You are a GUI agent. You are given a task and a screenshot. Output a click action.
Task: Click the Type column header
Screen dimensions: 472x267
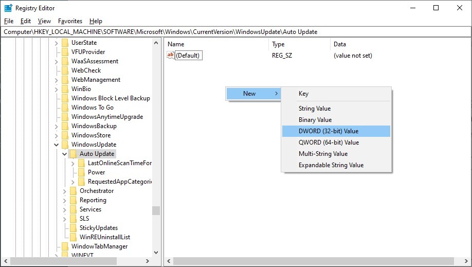click(299, 44)
